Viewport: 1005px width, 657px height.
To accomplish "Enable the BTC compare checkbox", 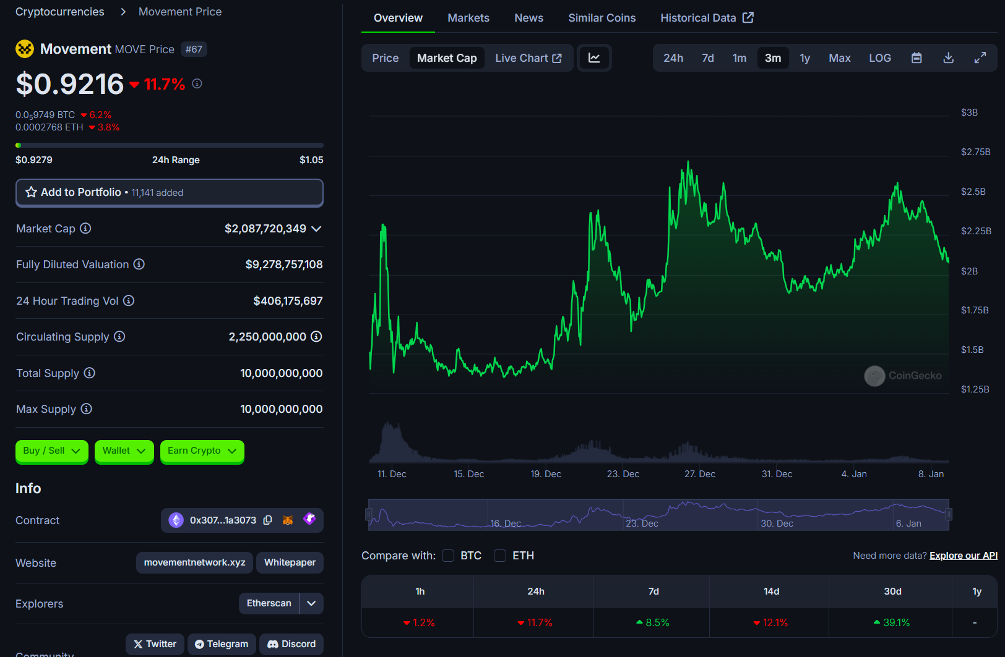I will pos(448,556).
